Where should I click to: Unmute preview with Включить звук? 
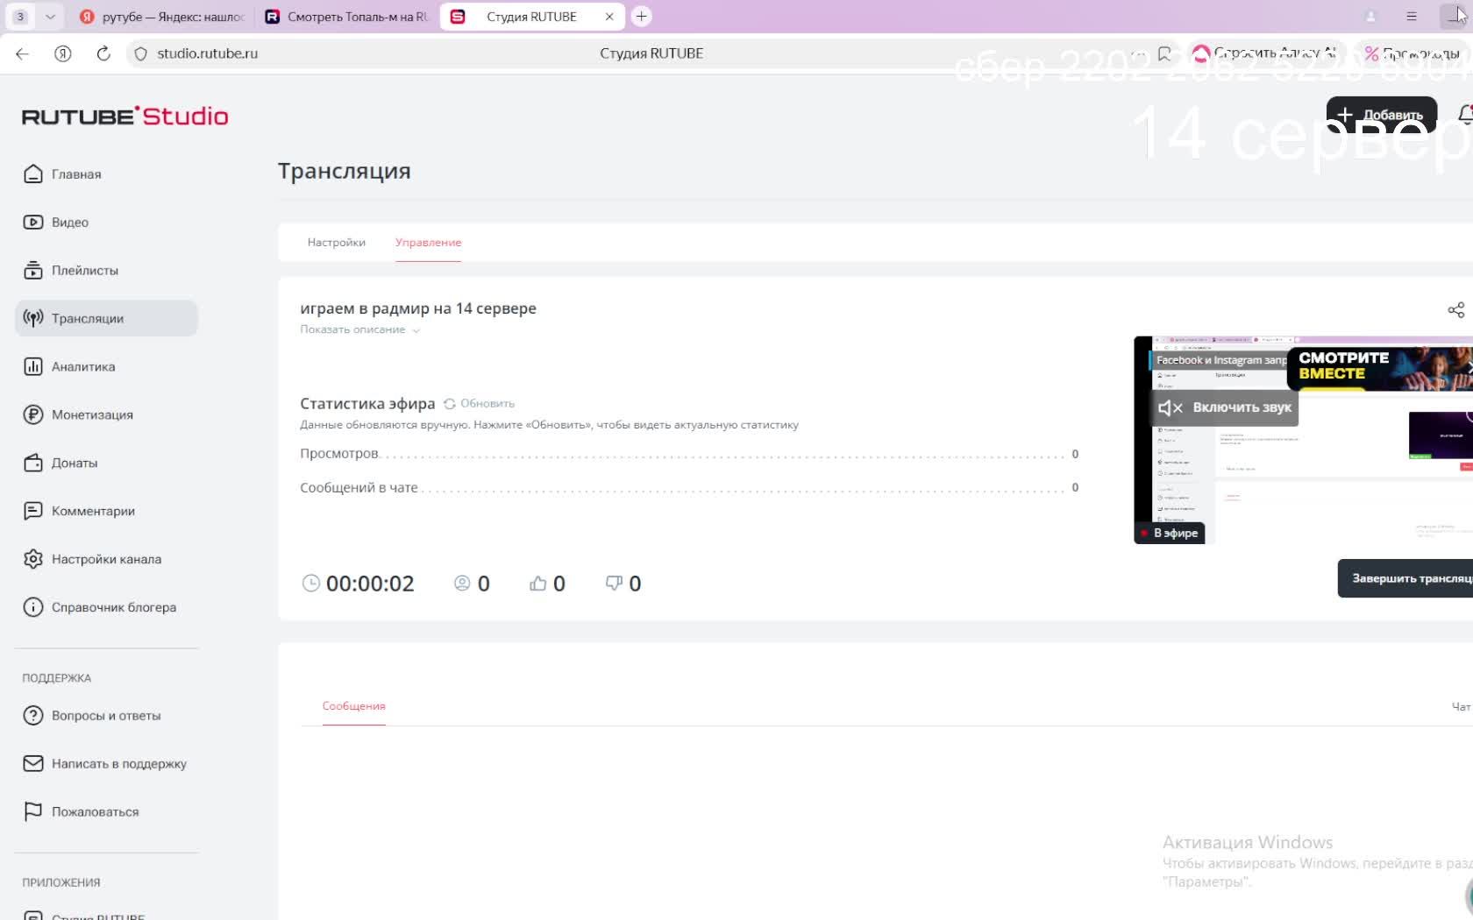click(x=1226, y=407)
